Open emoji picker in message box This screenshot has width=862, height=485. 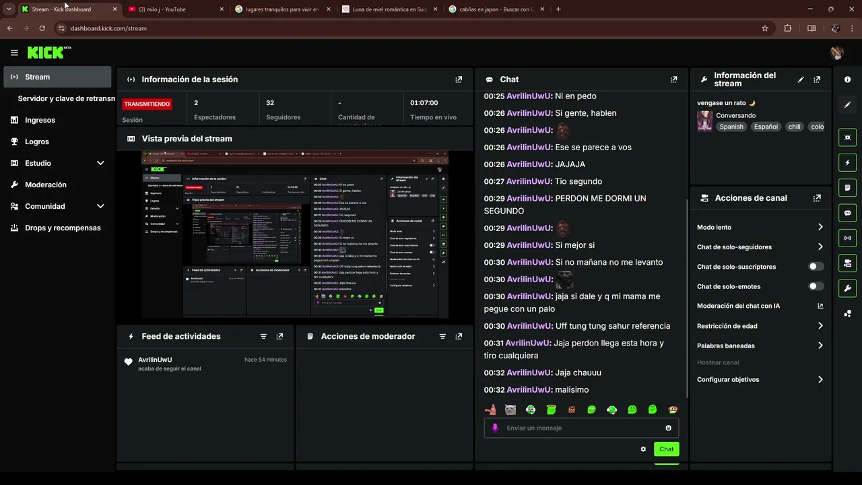tap(668, 428)
